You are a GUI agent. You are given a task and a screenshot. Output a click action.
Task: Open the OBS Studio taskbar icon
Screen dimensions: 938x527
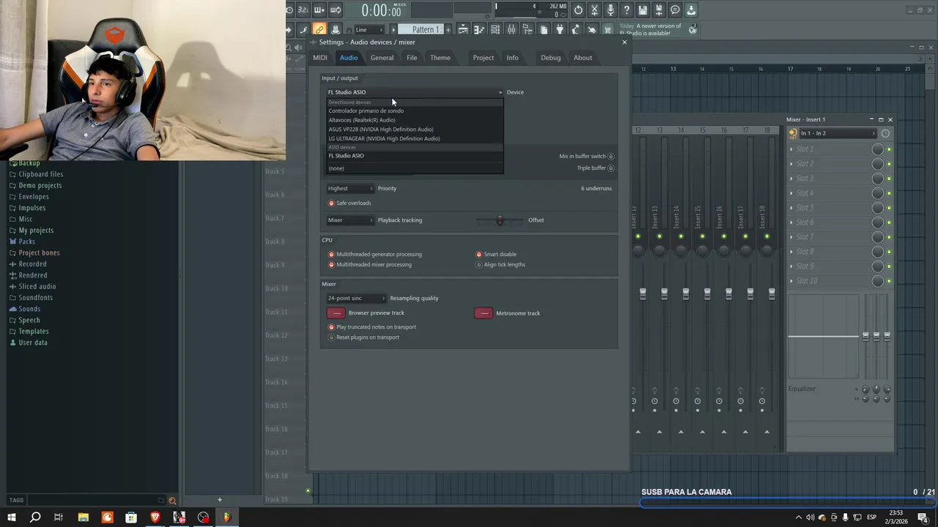(x=203, y=517)
